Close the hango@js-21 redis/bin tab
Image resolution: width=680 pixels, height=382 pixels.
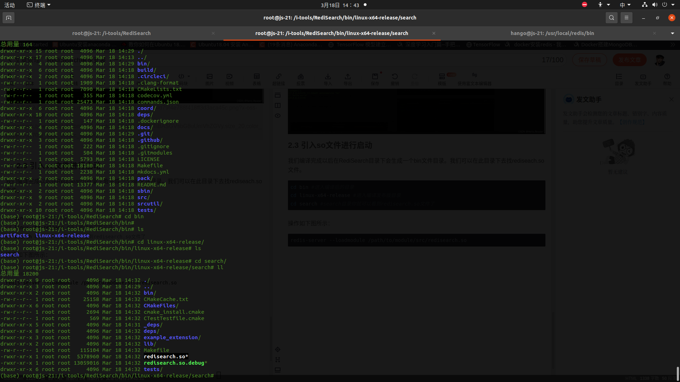point(654,33)
